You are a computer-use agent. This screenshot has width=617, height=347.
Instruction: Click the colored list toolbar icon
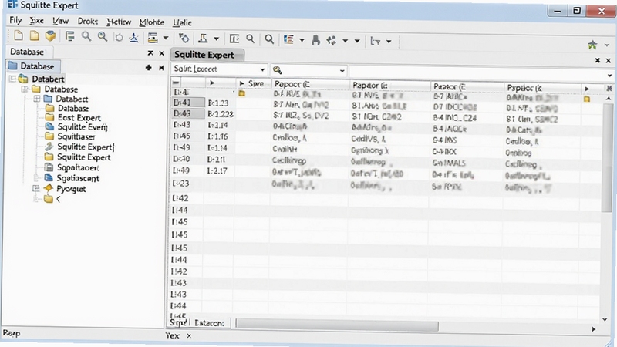[288, 39]
